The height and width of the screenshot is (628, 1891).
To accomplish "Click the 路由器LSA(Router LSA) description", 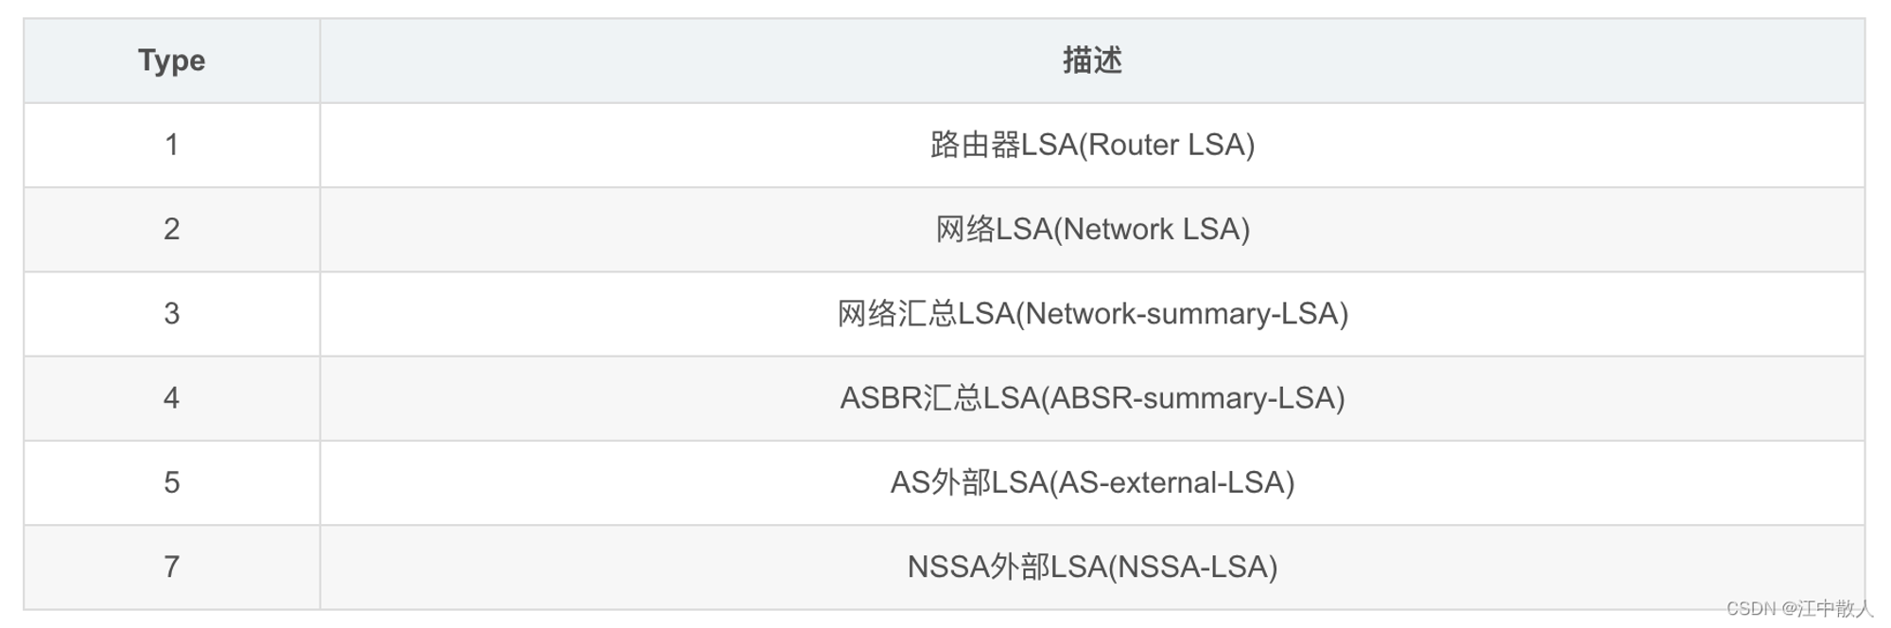I will click(1092, 145).
